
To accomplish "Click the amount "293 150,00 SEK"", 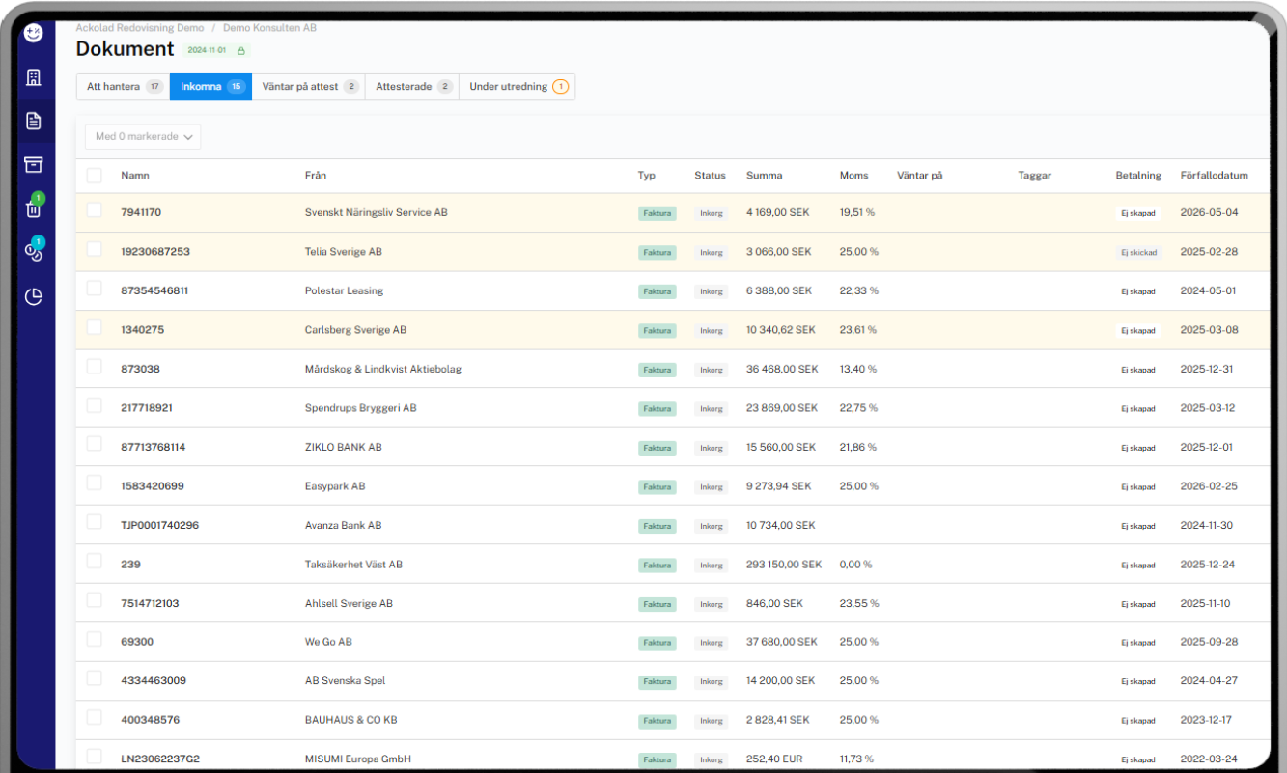I will (x=784, y=565).
